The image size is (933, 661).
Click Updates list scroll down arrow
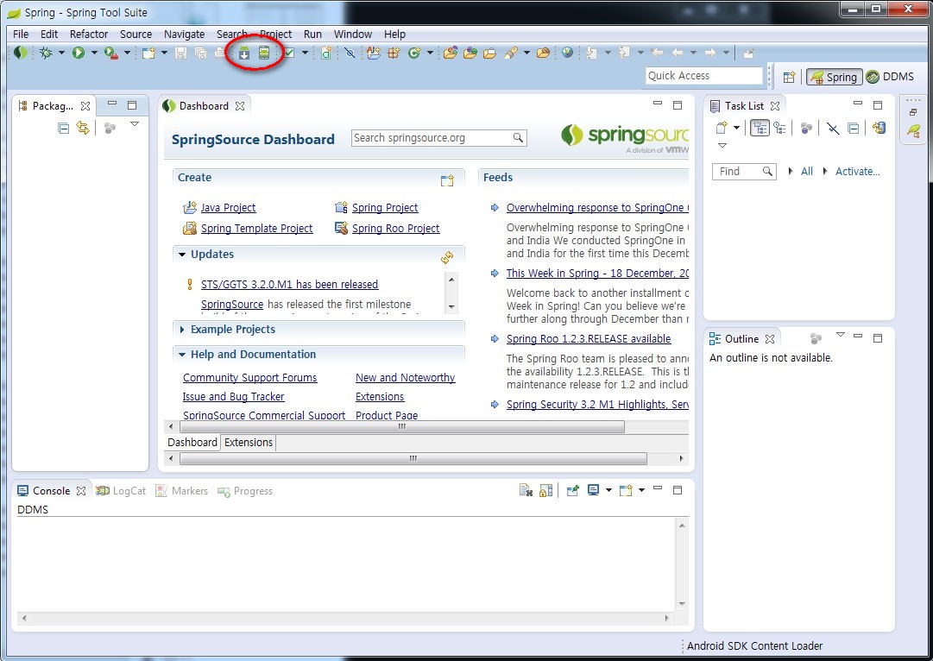click(451, 307)
